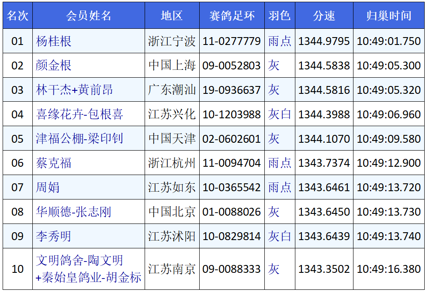Open member link 杨桂根
The image size is (426, 306).
(54, 41)
